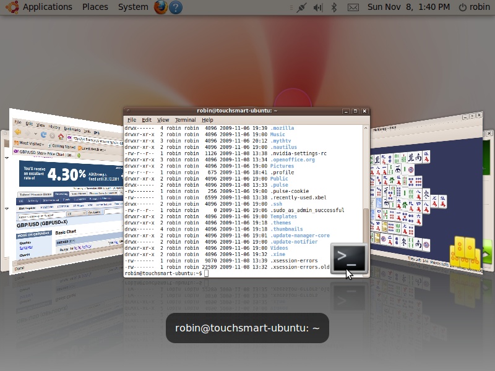The image size is (495, 371).
Task: Select the Investing tab on Yahoo Finance
Action: 61,194
